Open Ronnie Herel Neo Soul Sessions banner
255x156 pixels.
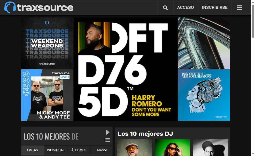204,95
